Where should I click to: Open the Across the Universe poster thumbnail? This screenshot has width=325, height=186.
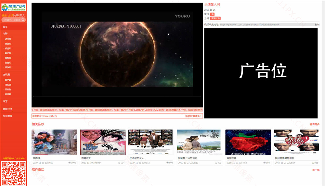(248, 143)
